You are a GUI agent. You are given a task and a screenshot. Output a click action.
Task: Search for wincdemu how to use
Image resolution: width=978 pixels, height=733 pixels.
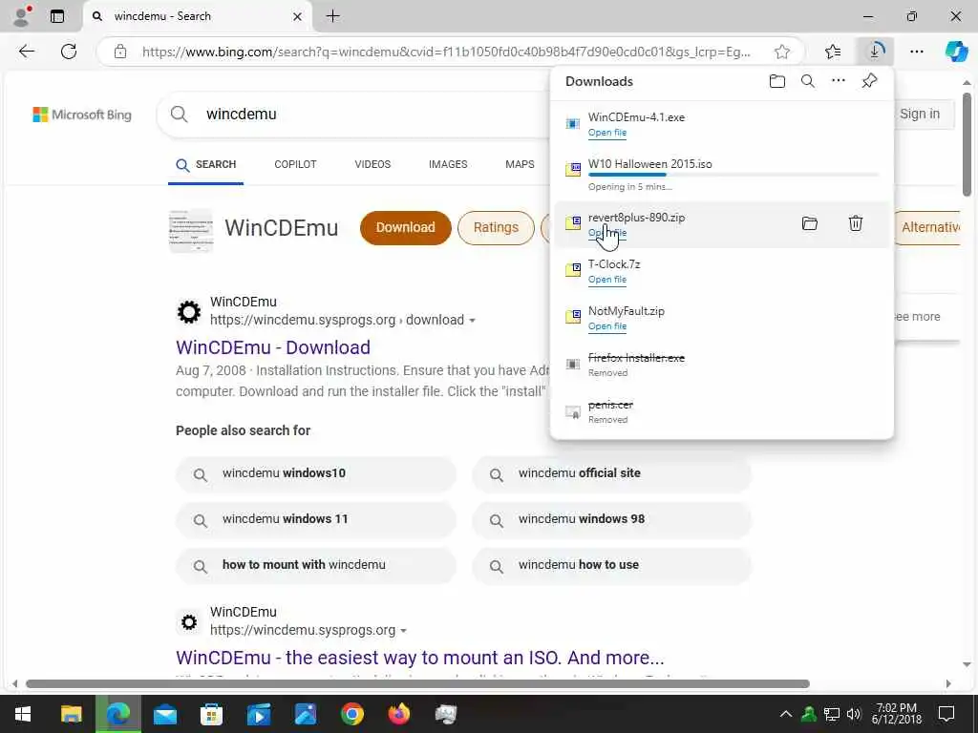tap(611, 565)
